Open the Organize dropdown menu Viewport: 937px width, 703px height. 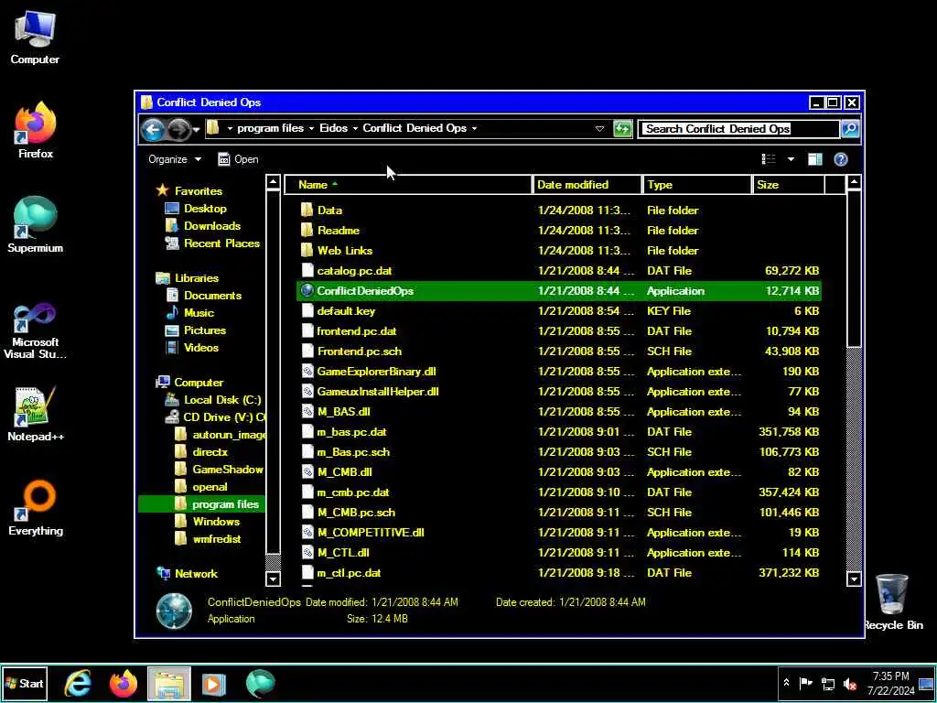coord(175,159)
